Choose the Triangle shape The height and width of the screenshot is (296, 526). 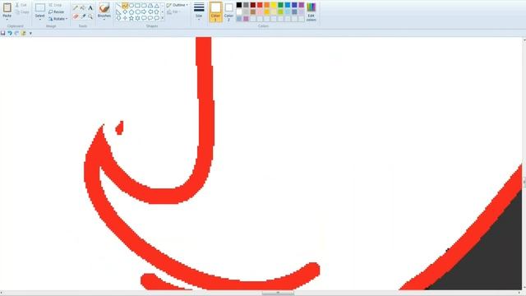157,6
